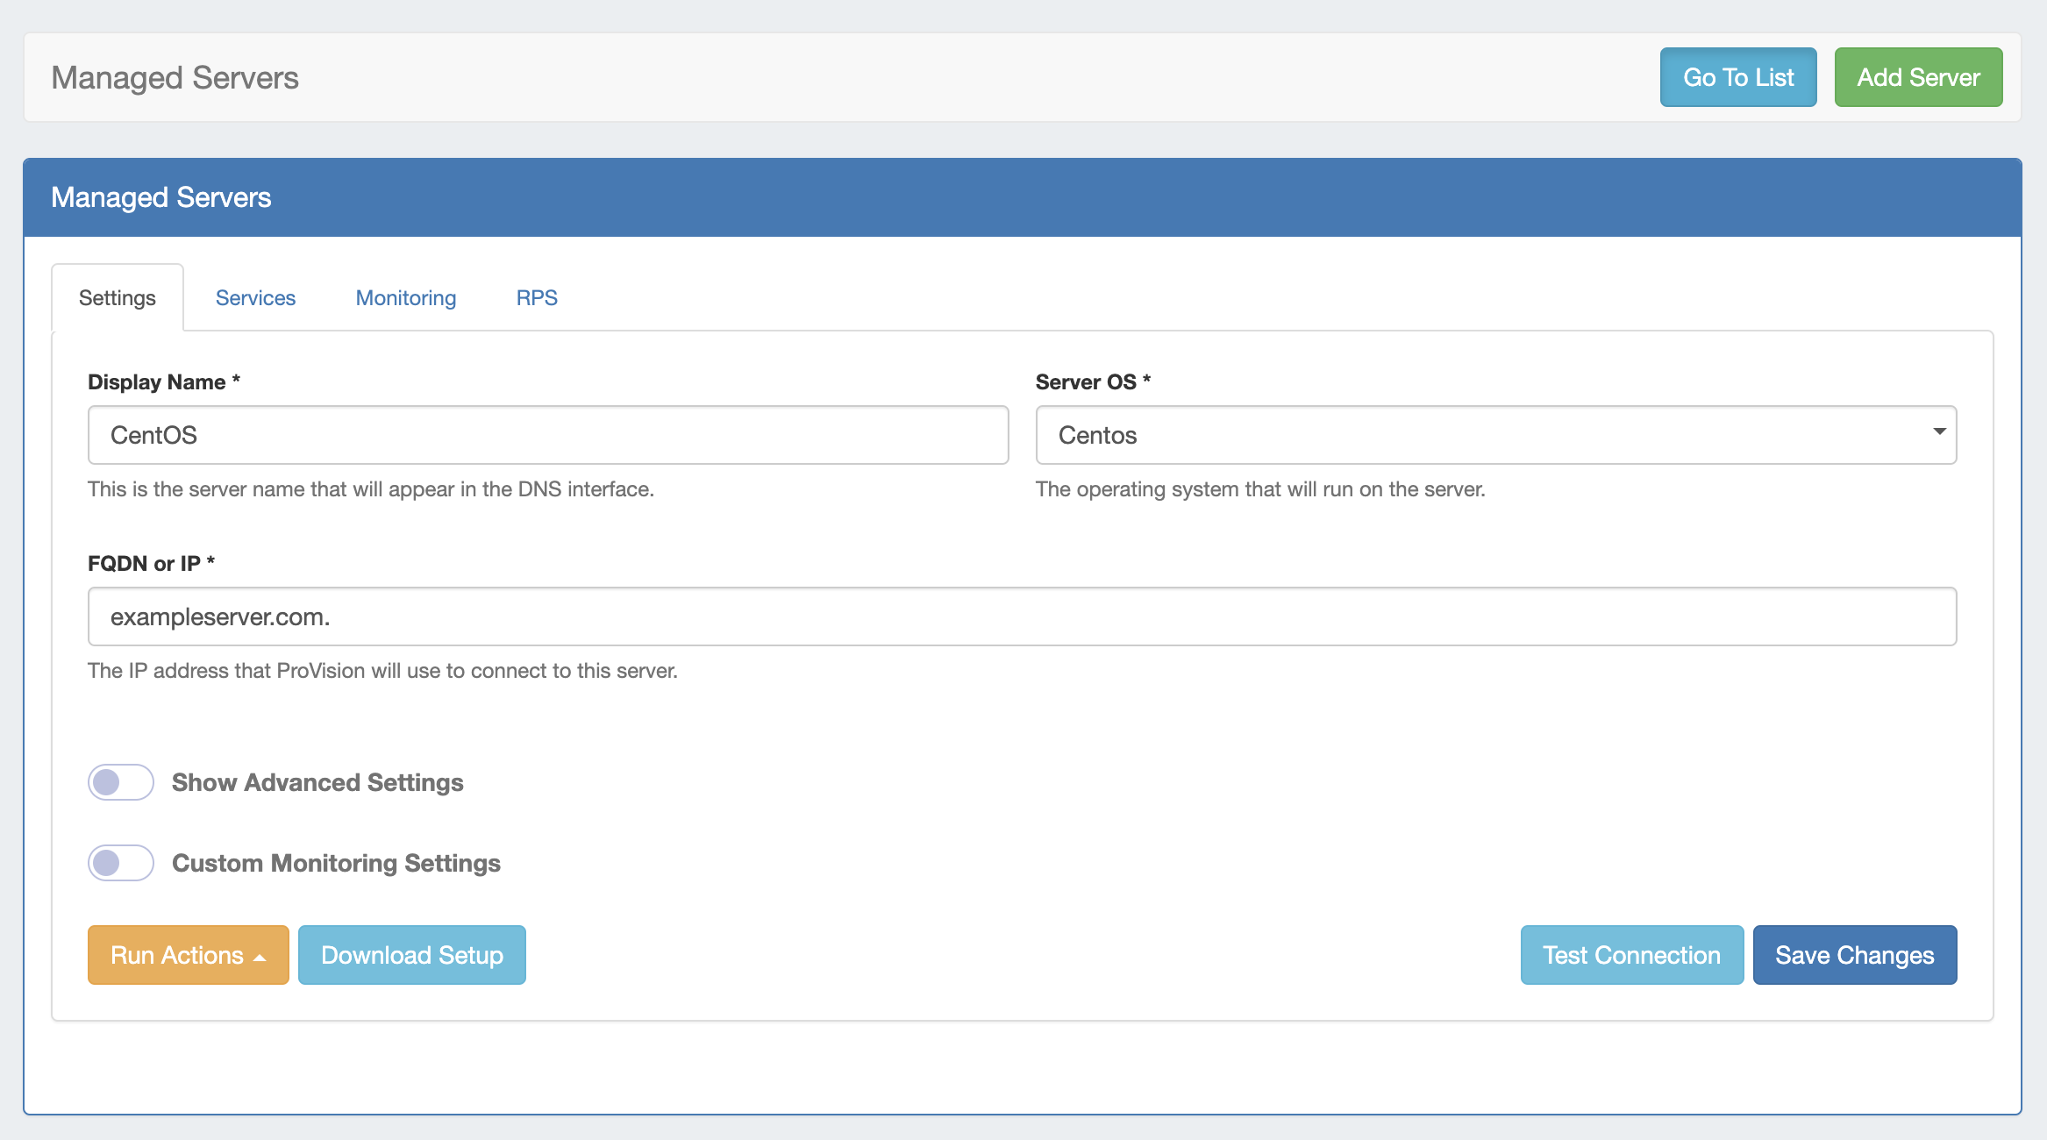The width and height of the screenshot is (2047, 1140).
Task: Open the Monitoring tab
Action: click(405, 298)
